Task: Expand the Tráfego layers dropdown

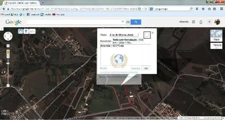Action: 216,46
